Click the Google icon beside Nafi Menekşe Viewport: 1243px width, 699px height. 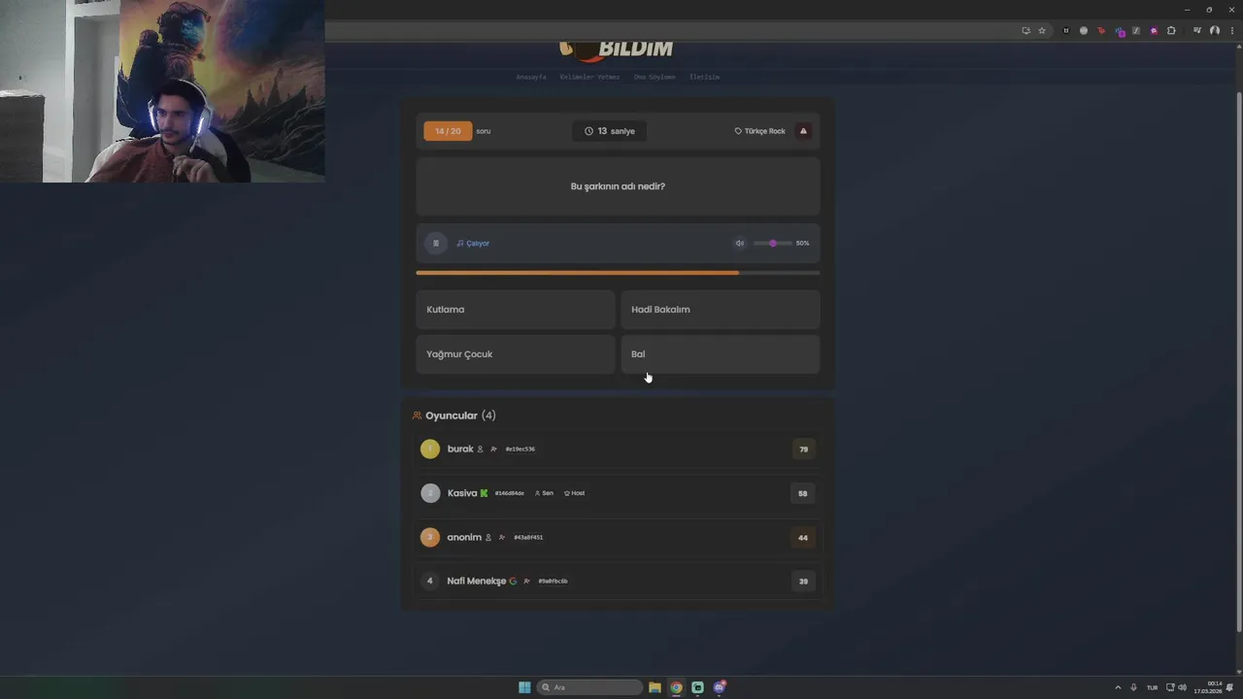pyautogui.click(x=513, y=582)
